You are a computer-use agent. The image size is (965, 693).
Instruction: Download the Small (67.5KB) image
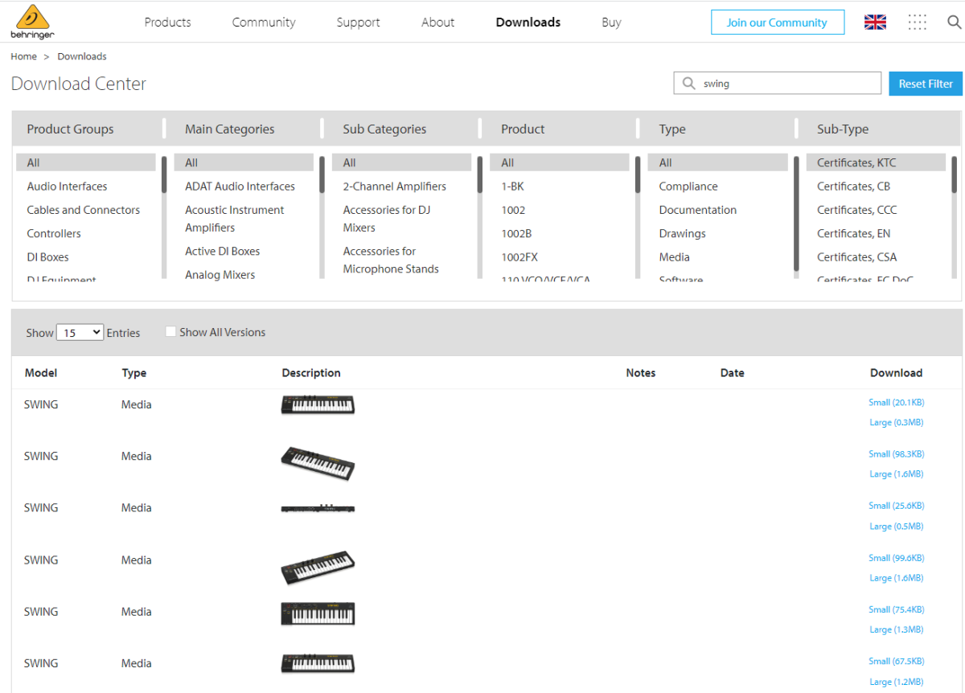click(896, 662)
